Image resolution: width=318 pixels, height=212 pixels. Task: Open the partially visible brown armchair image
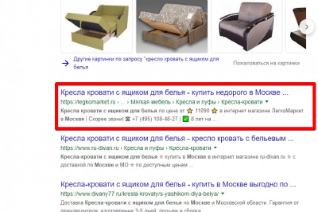(x=296, y=26)
